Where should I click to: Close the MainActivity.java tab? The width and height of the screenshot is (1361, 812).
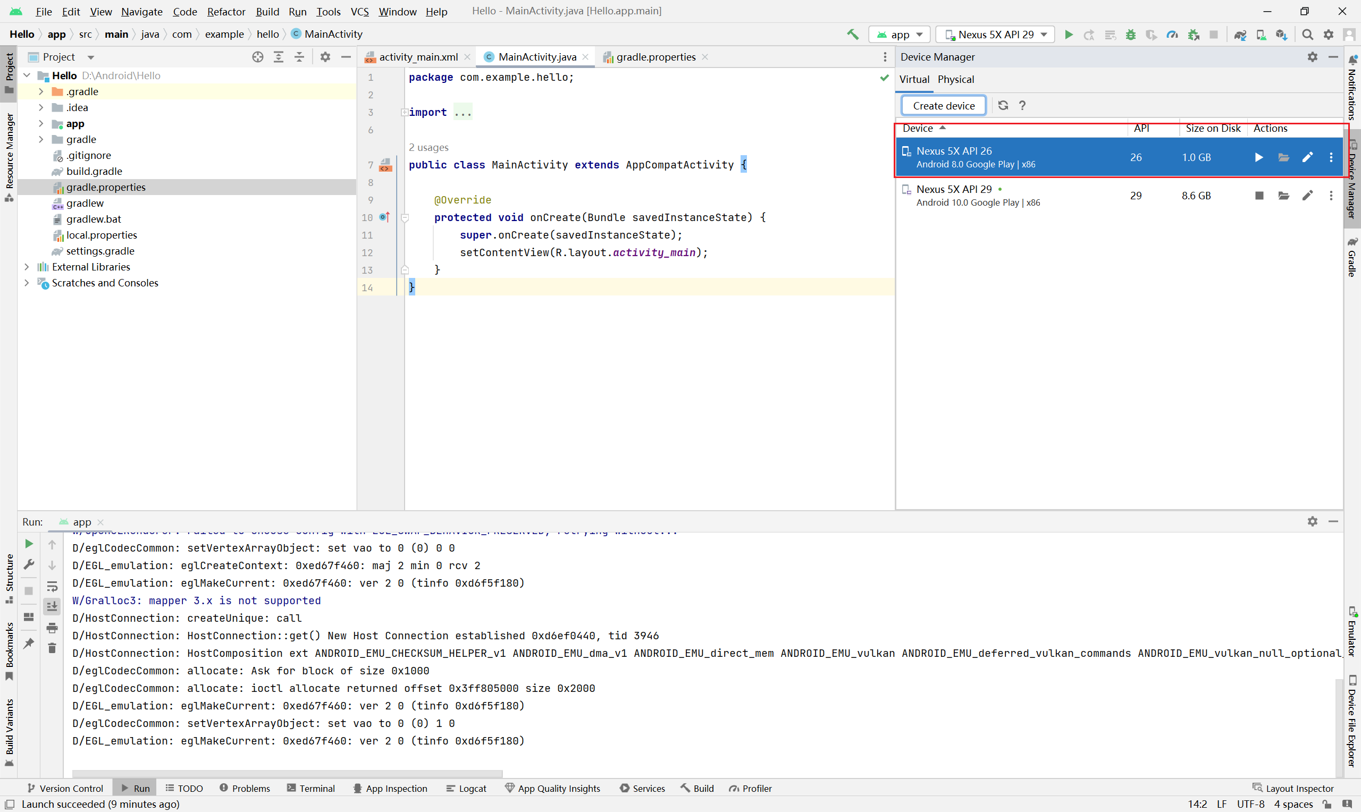point(585,57)
